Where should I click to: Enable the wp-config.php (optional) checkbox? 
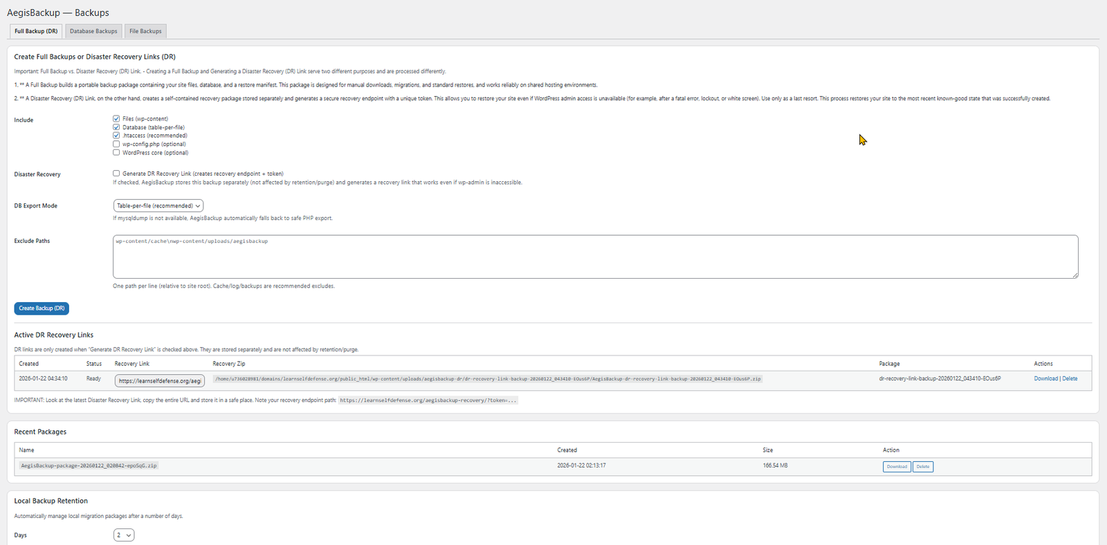tap(116, 144)
